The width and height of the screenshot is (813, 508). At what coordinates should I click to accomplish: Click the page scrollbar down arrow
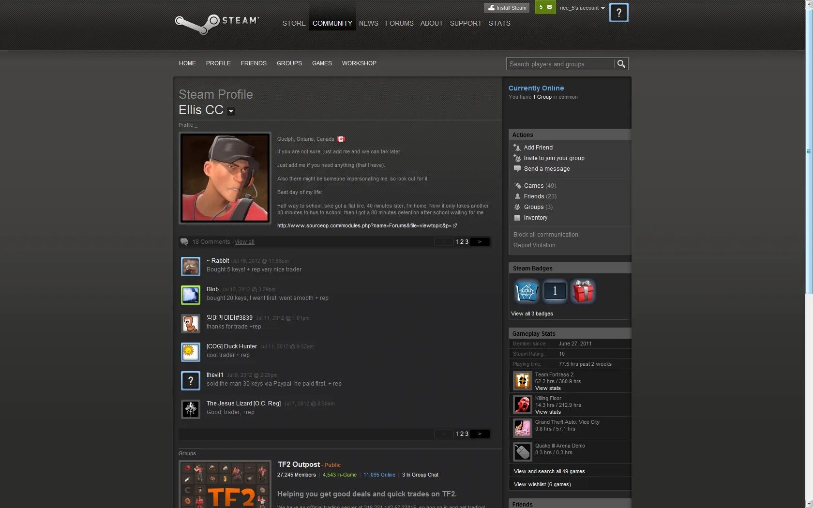(809, 504)
